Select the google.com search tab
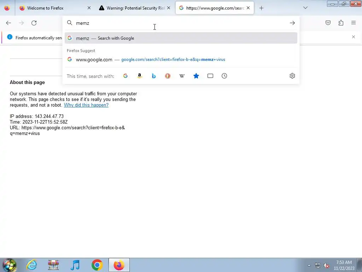The image size is (362, 272). [x=215, y=8]
